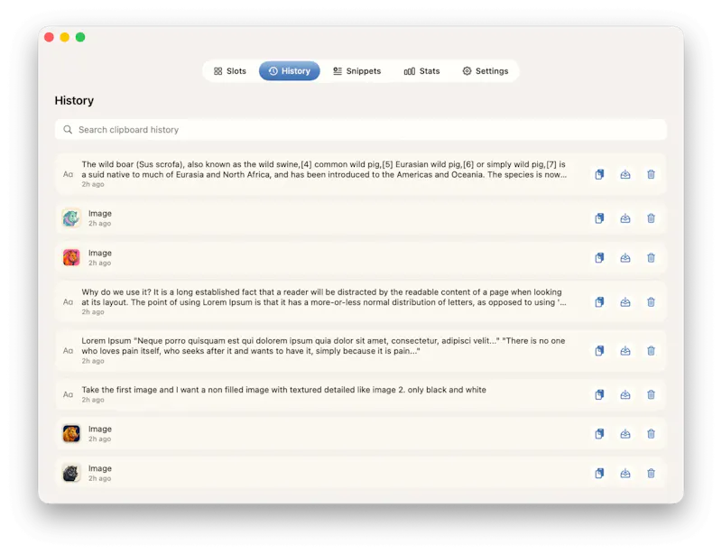Screen dimensions: 722x554
Task: Switch to the Slots tab
Action: [230, 71]
